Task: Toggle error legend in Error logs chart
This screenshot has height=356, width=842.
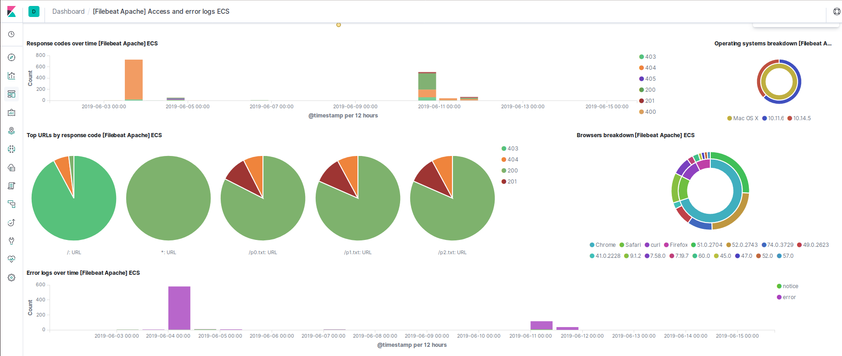Action: [x=786, y=297]
